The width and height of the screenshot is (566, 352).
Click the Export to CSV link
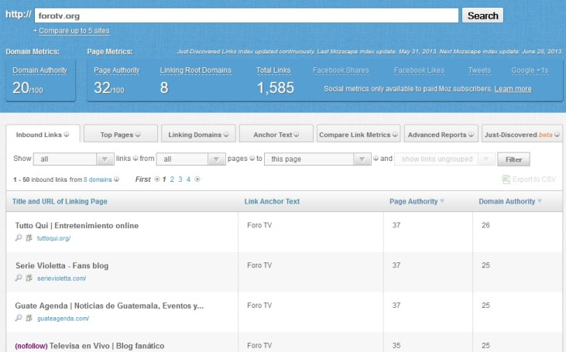tap(534, 179)
